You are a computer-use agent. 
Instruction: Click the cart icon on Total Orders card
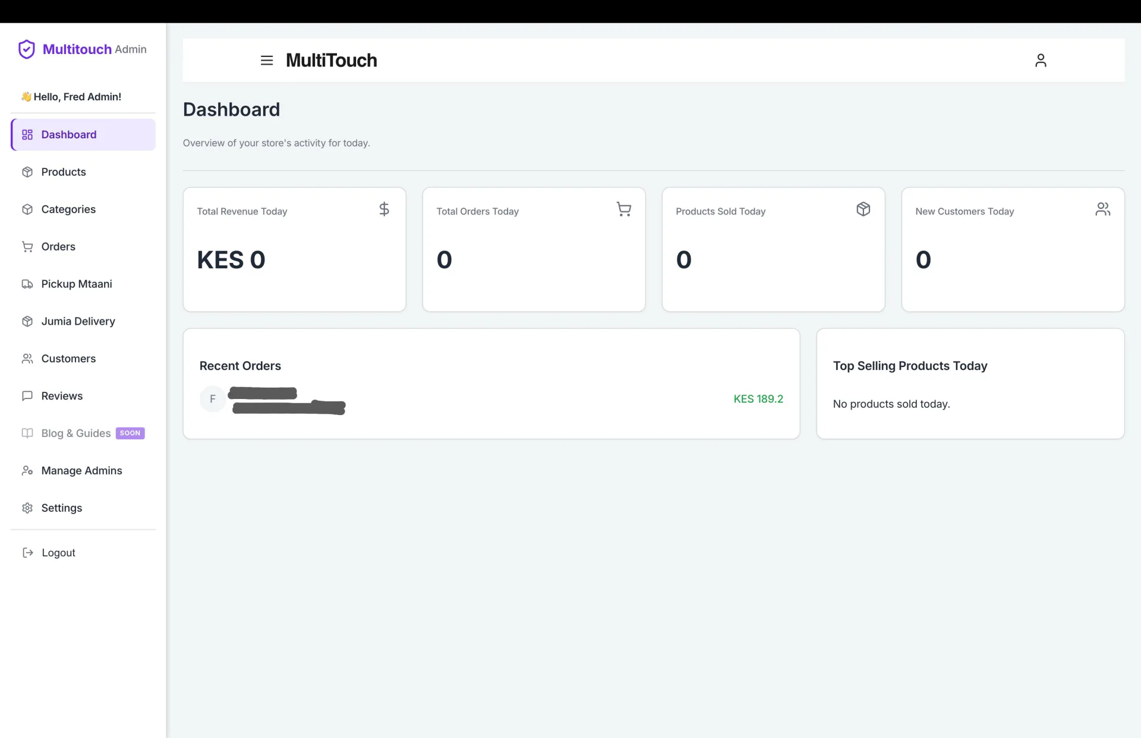pyautogui.click(x=624, y=209)
